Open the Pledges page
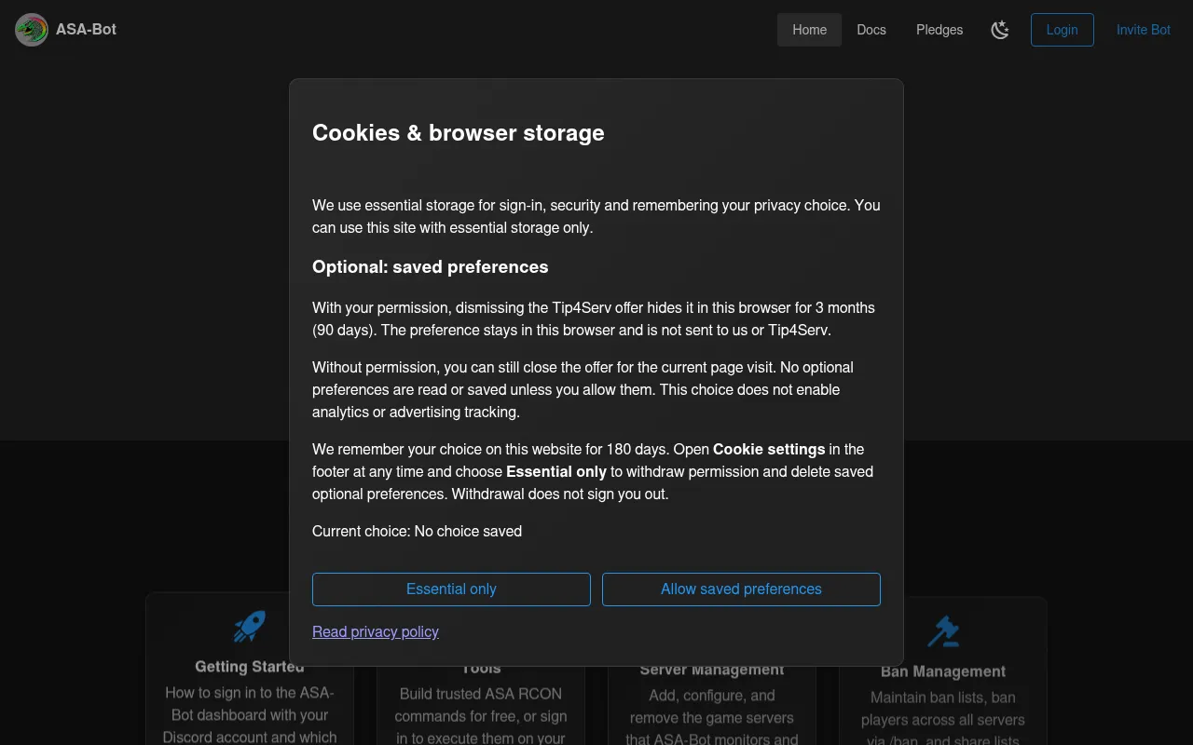Screen dimensions: 1193x745 [x=939, y=30]
